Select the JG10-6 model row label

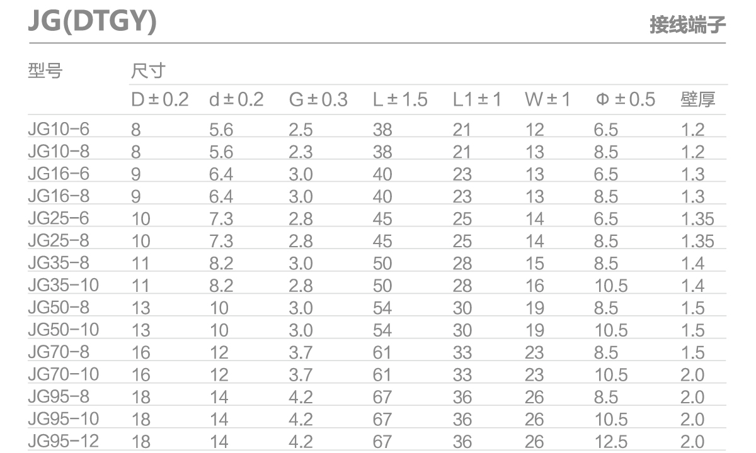click(59, 129)
